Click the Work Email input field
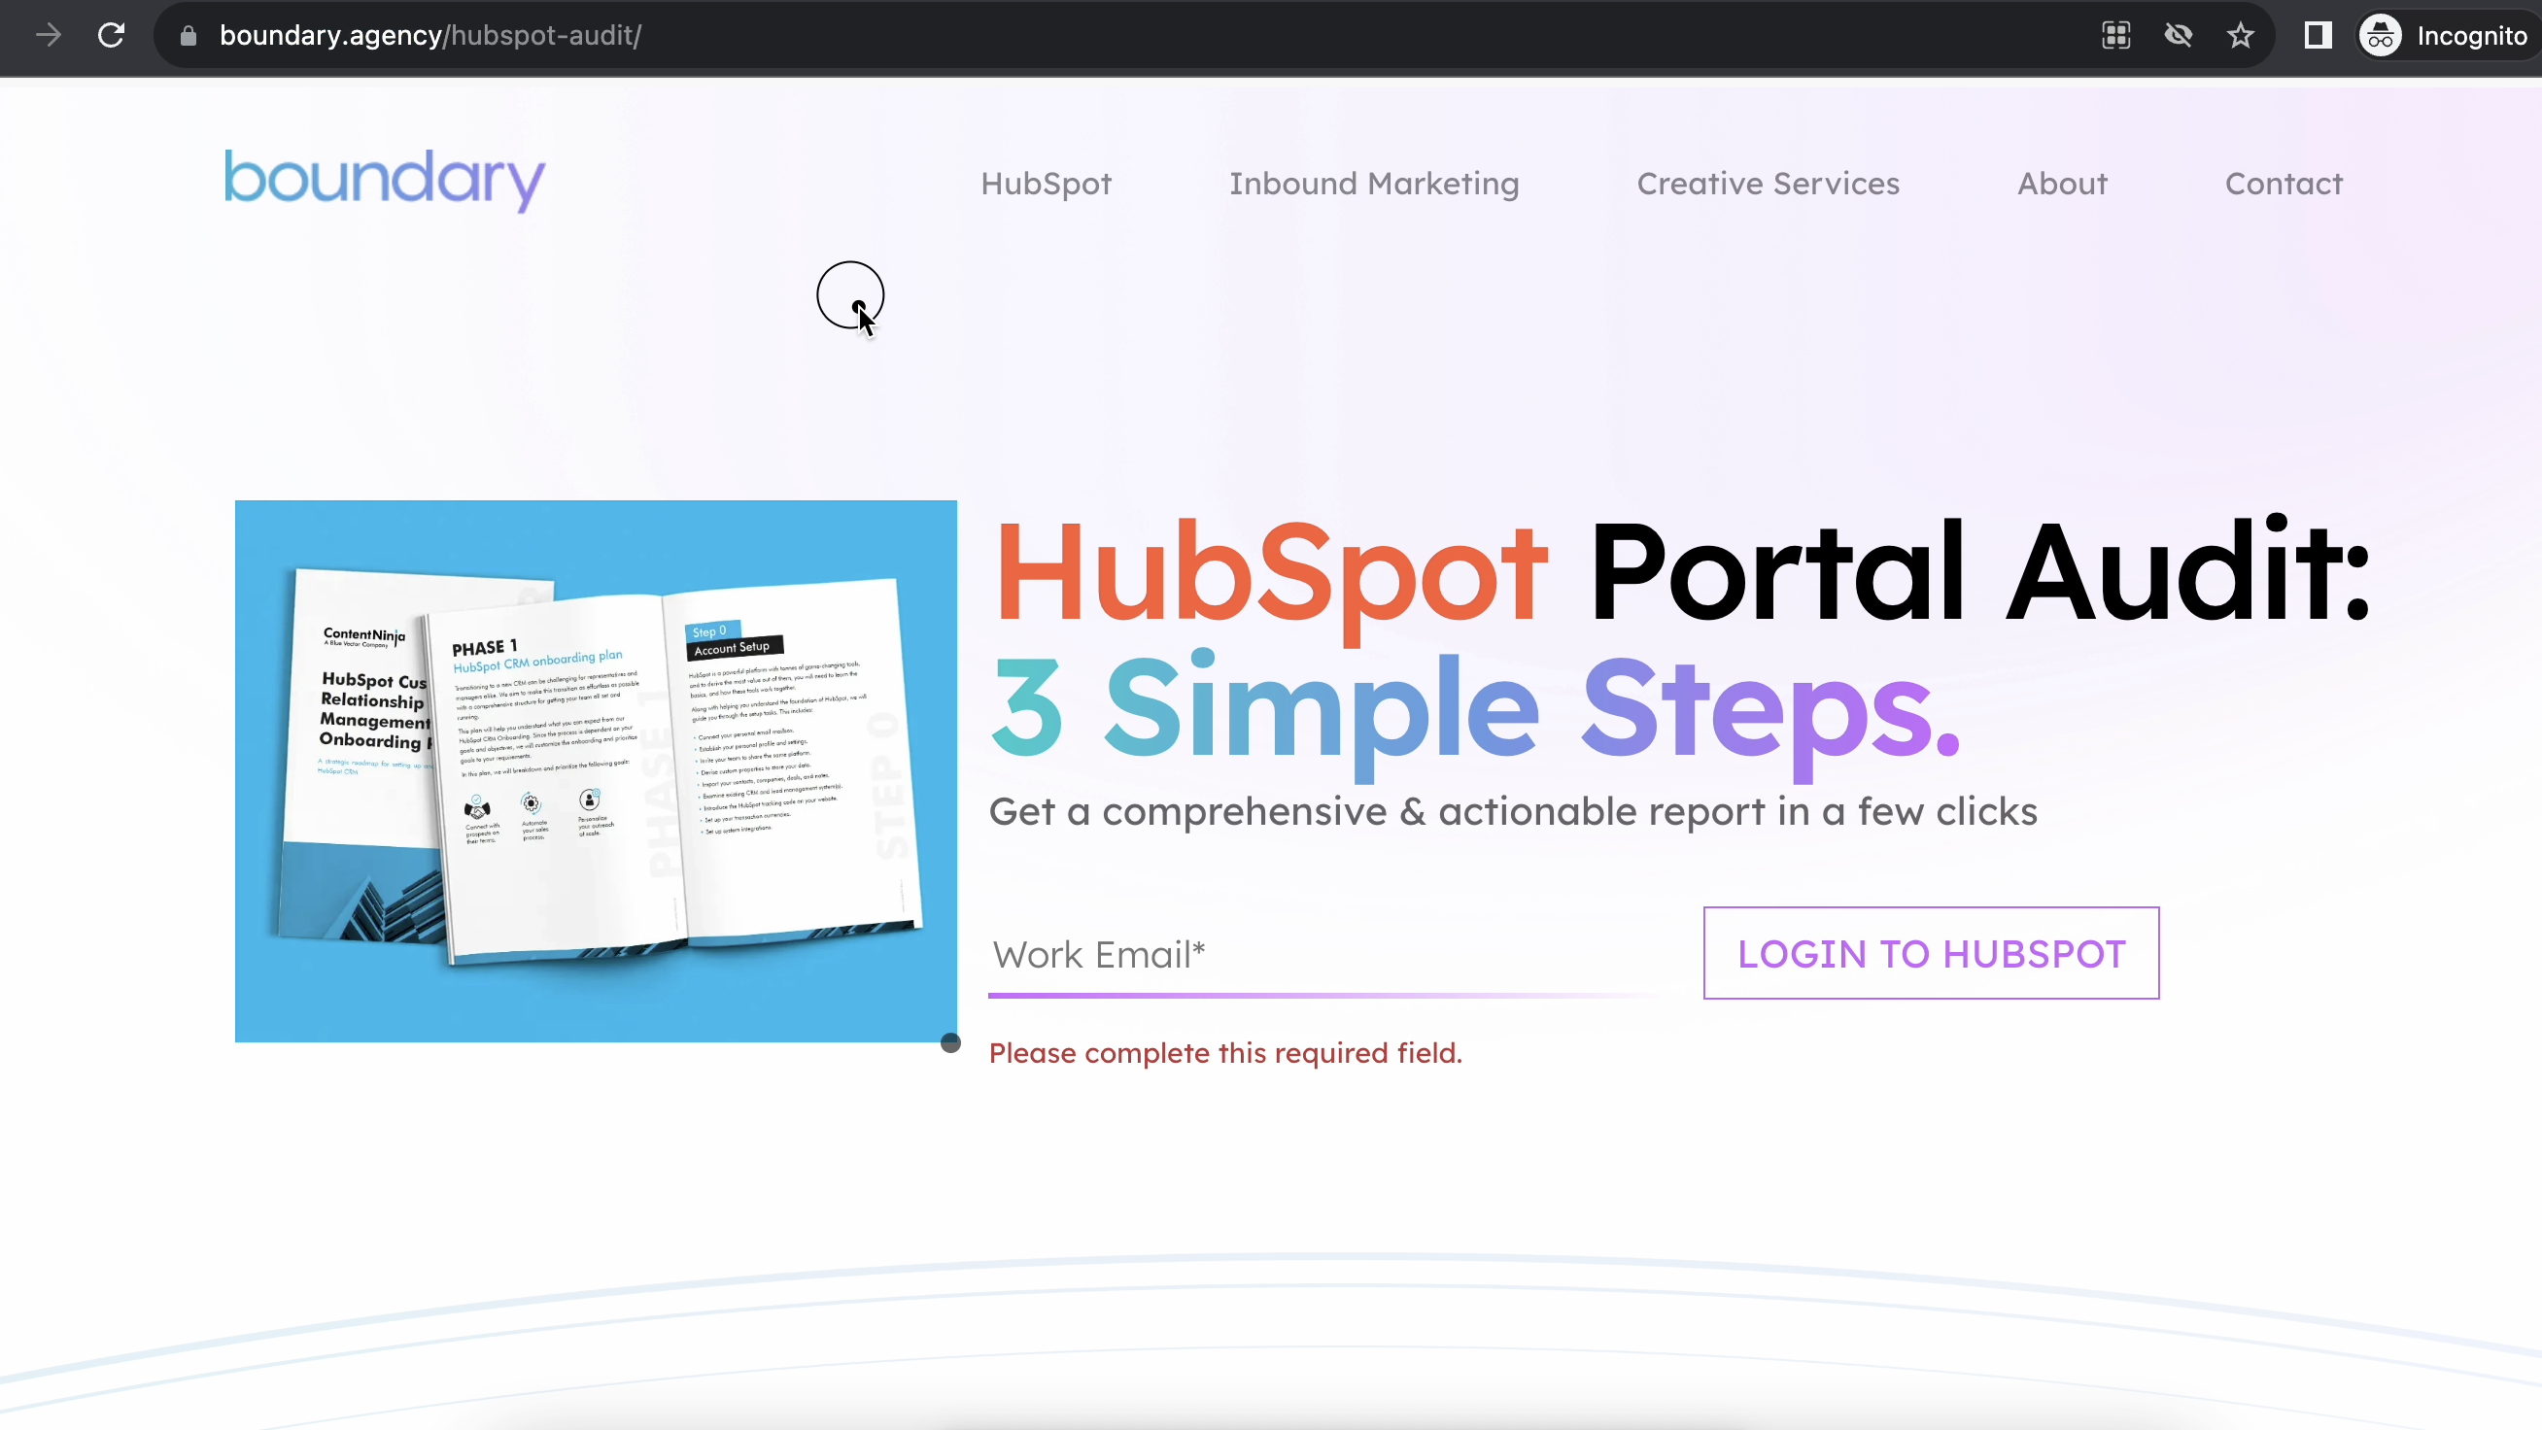The height and width of the screenshot is (1430, 2542). (x=1328, y=955)
